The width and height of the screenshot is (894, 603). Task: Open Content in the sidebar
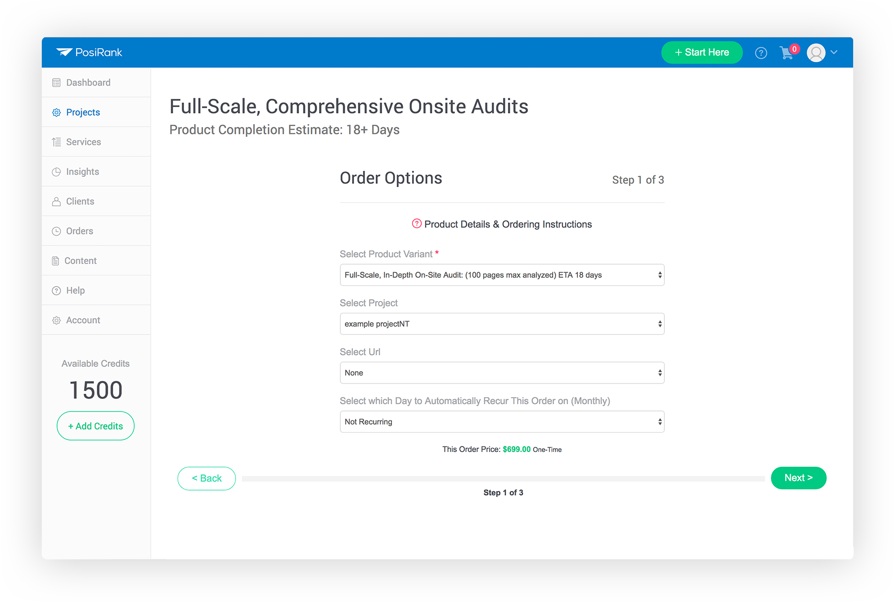[x=96, y=261]
